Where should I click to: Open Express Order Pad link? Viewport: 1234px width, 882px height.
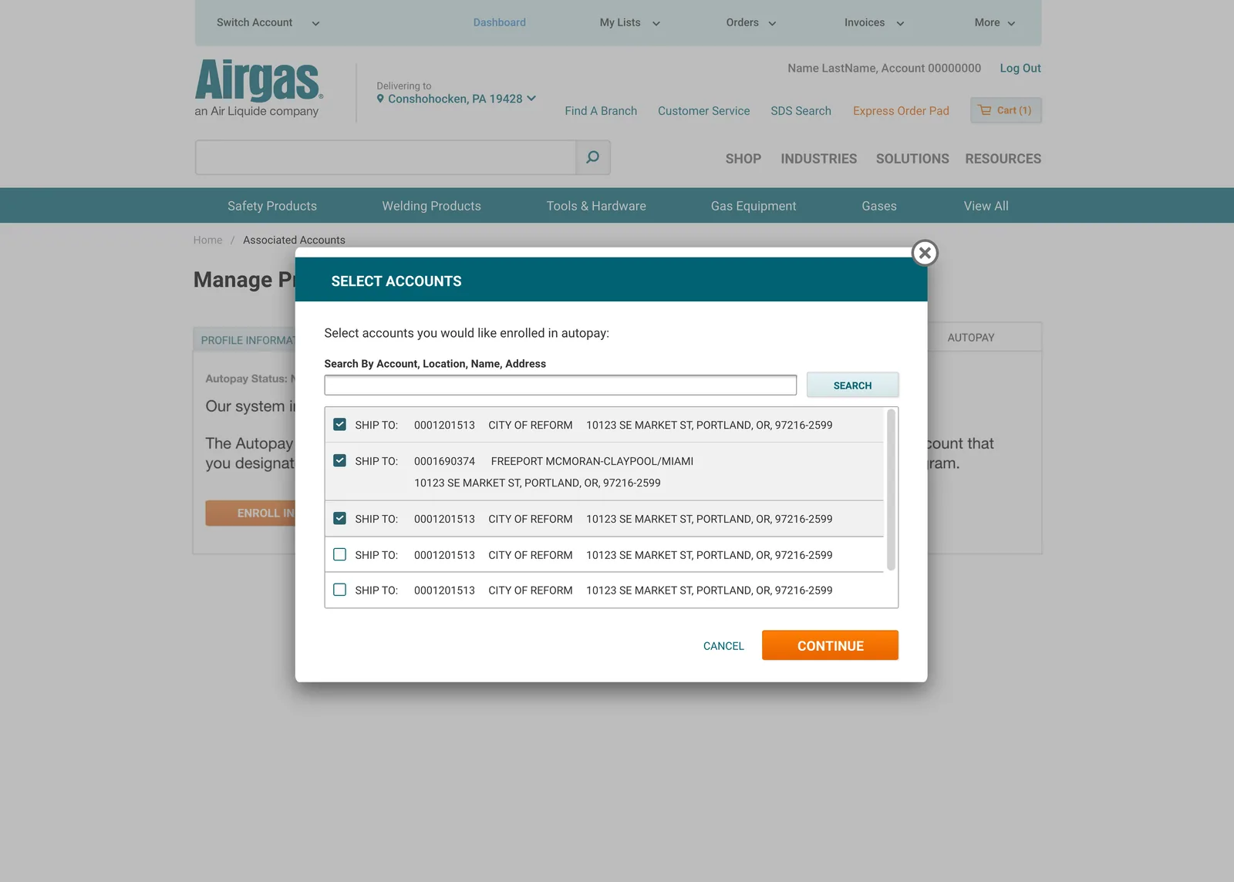click(x=901, y=111)
